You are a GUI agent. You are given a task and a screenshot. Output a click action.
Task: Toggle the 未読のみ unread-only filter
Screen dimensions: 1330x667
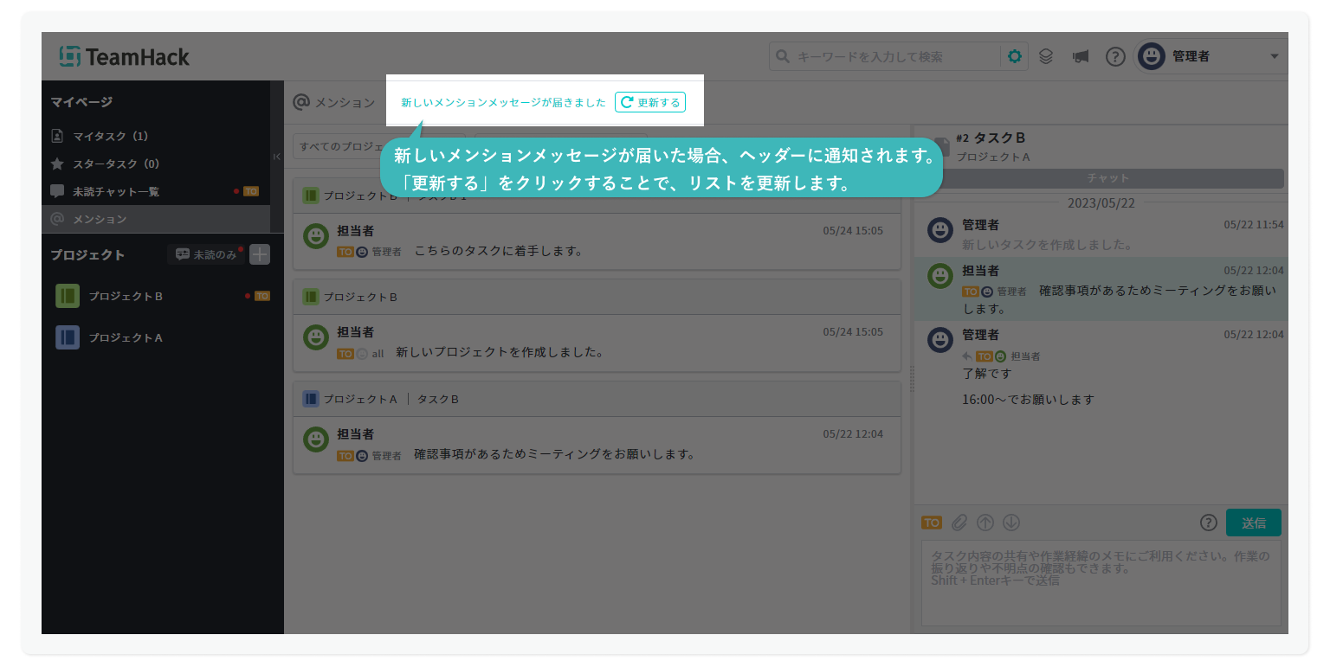coord(206,254)
